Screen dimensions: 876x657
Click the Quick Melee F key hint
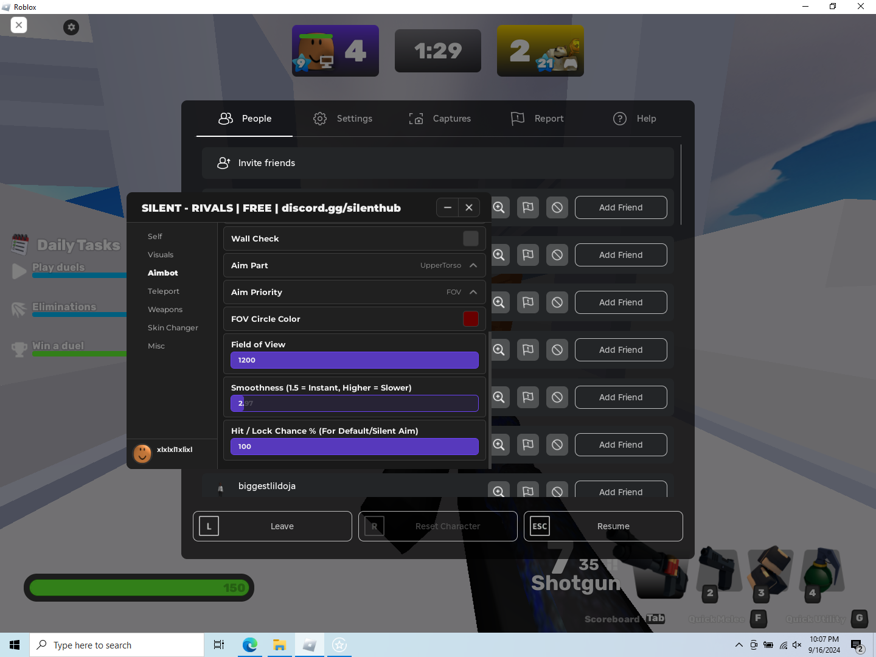(728, 619)
